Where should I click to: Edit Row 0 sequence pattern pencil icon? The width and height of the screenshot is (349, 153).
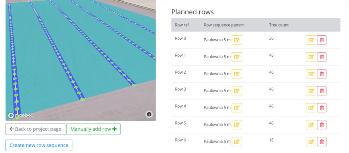click(x=237, y=40)
